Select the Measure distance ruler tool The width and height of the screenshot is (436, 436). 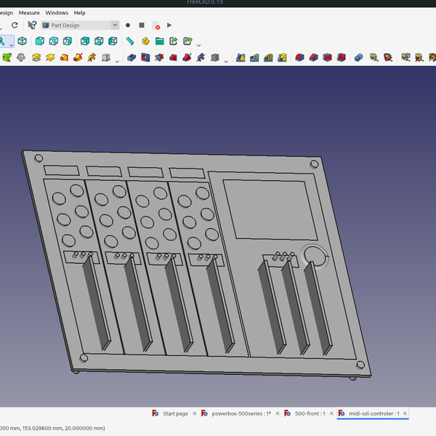click(130, 41)
